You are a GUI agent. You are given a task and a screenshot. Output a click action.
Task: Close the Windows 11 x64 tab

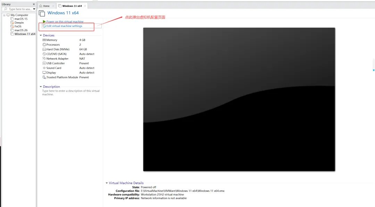85,6
